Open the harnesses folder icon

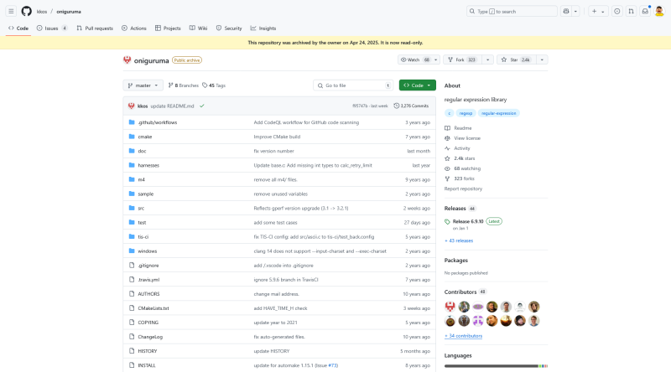[132, 165]
